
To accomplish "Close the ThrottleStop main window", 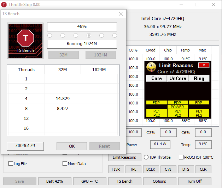I will [x=214, y=5].
